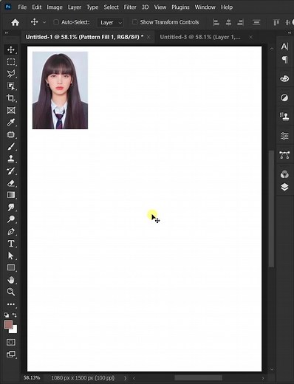This screenshot has width=294, height=384.
Task: Open the Layers panel
Action: coord(284,187)
